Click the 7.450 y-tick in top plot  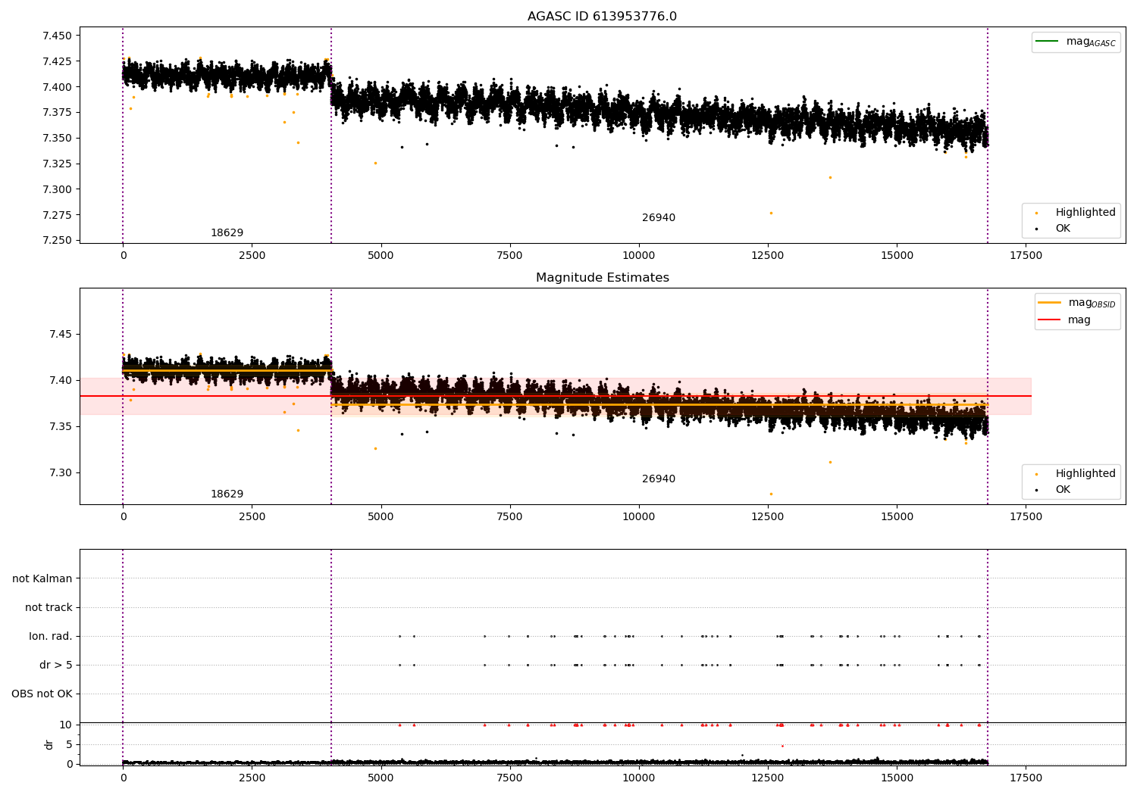(58, 36)
